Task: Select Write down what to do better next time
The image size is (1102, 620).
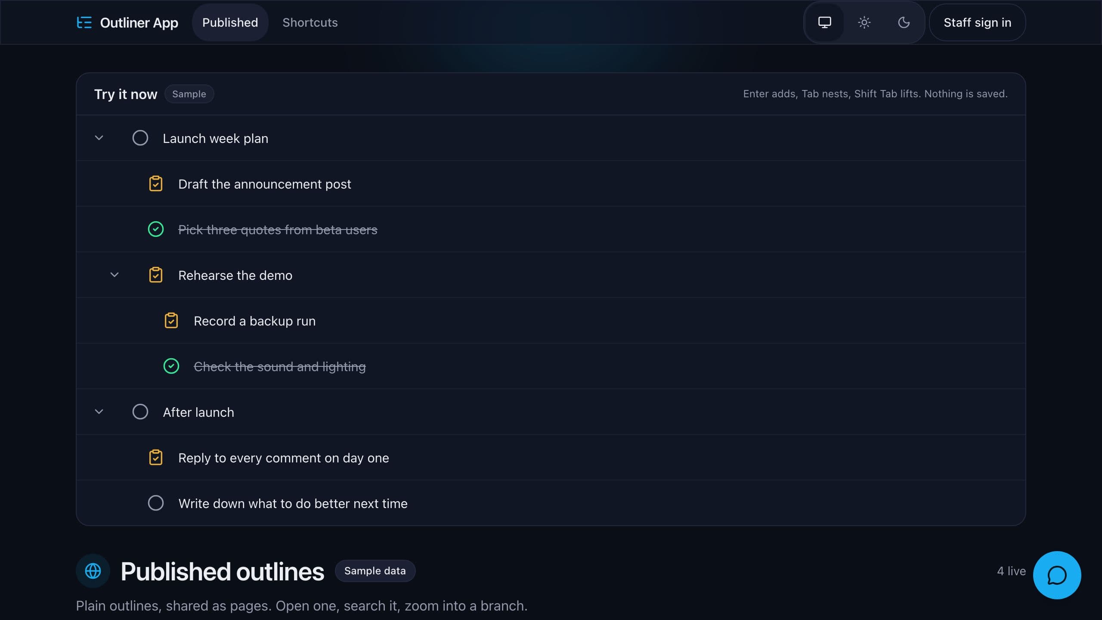Action: [293, 504]
